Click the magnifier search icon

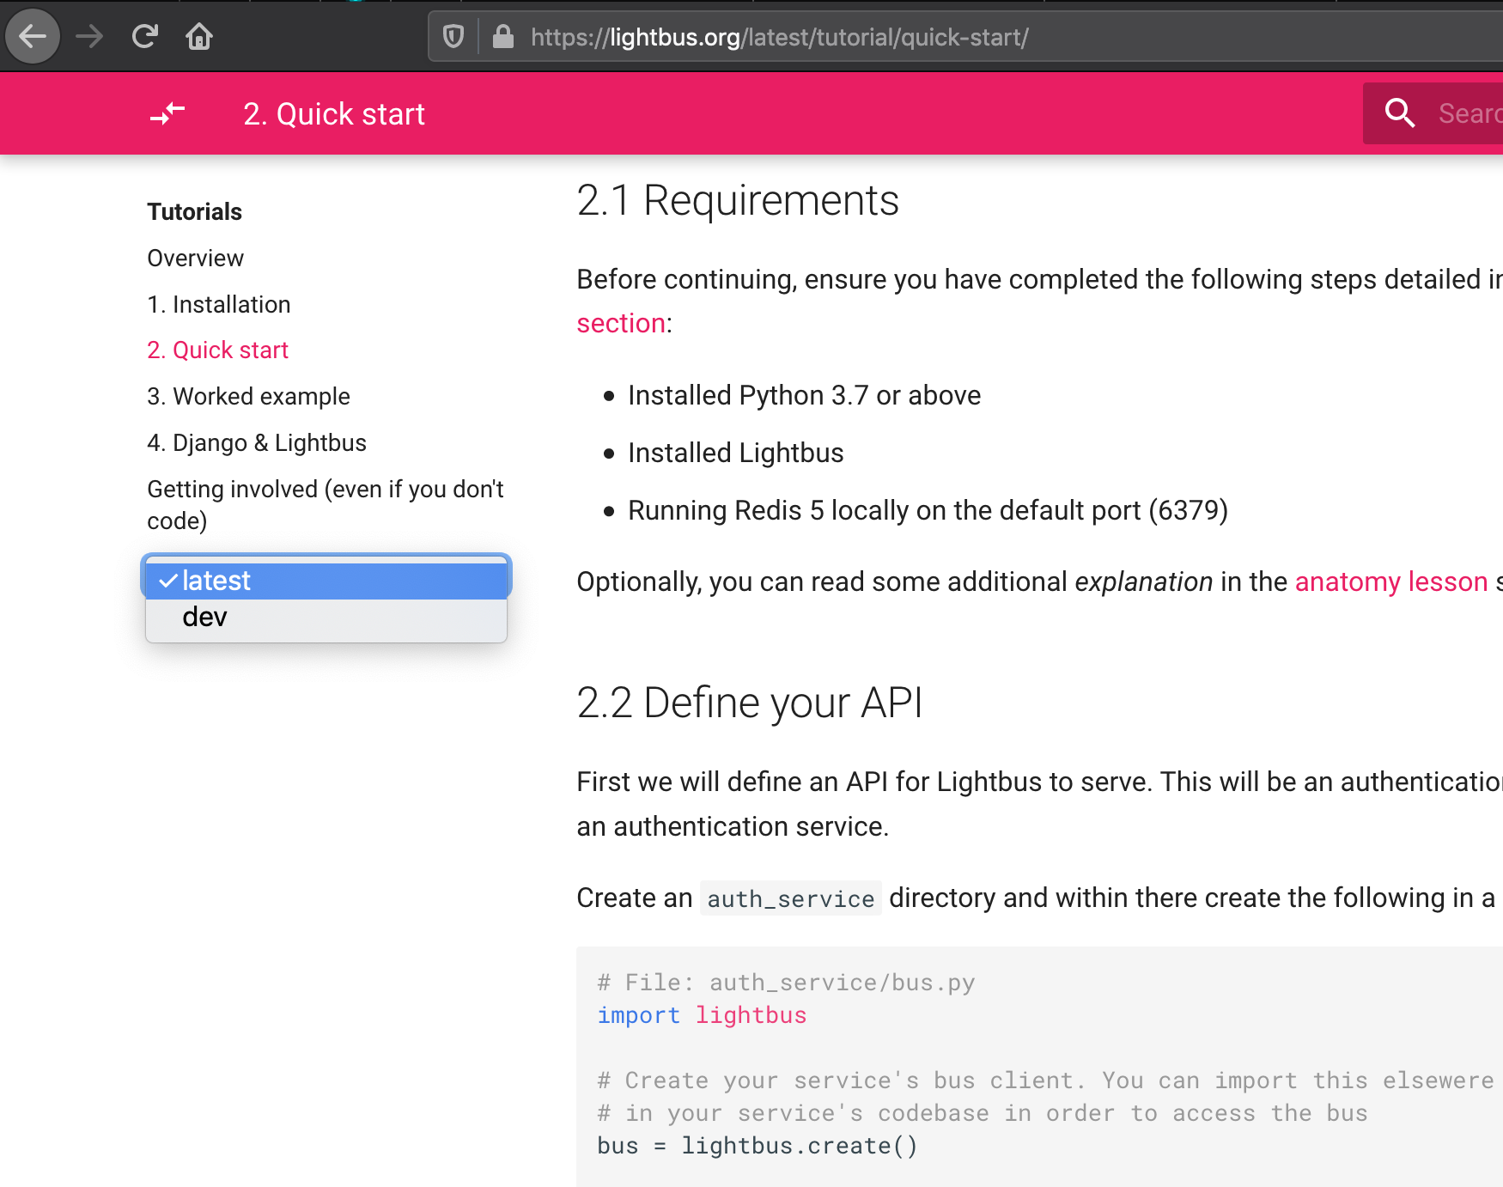(1400, 113)
